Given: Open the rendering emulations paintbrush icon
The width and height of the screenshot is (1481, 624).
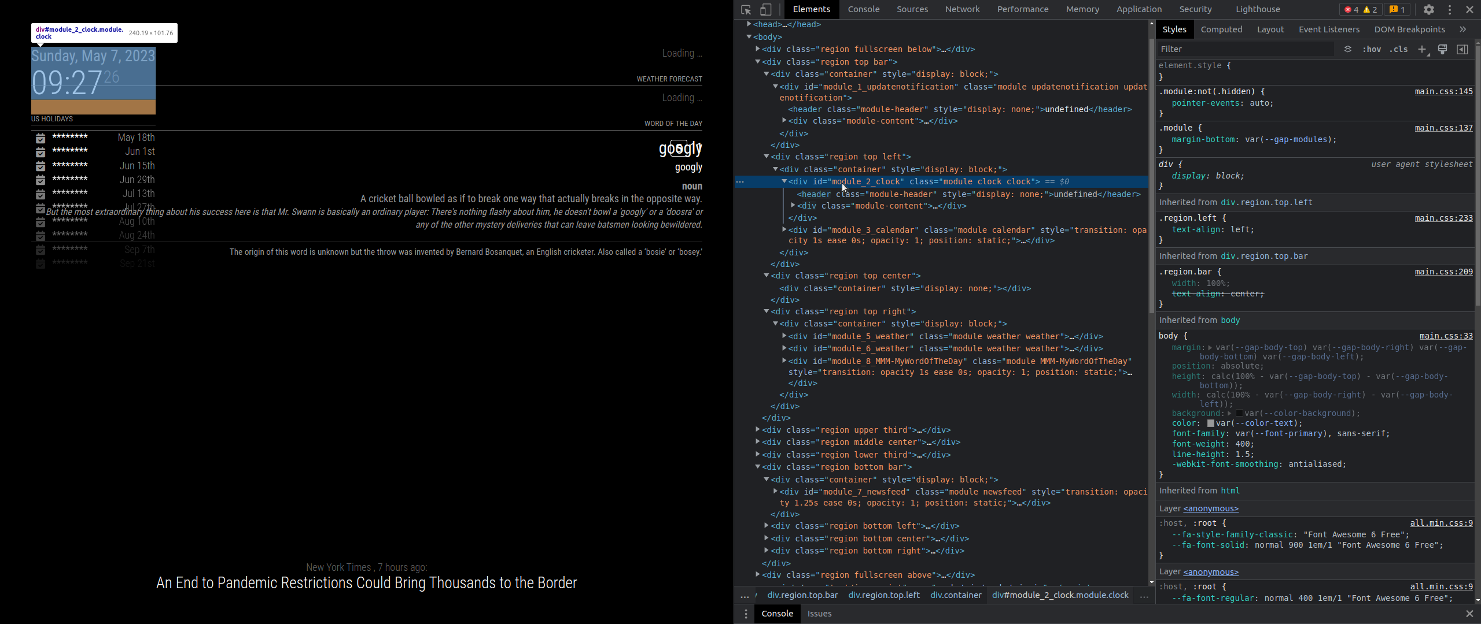Looking at the screenshot, I should (1442, 50).
